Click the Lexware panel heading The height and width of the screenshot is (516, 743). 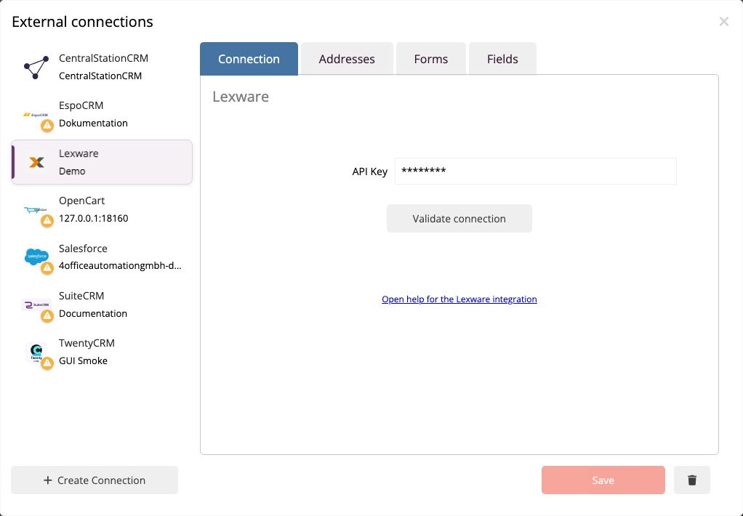click(241, 96)
